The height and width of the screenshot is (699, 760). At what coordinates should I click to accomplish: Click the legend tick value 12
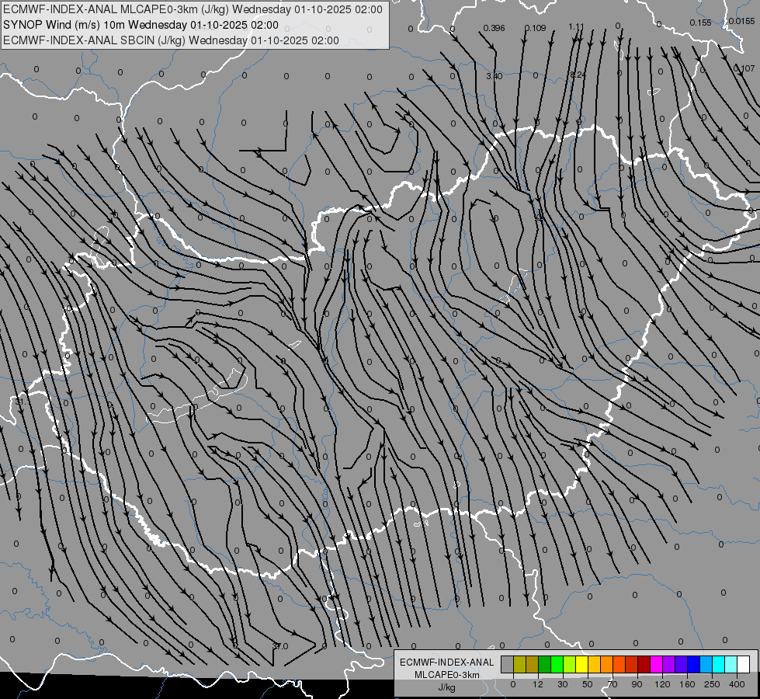point(538,684)
